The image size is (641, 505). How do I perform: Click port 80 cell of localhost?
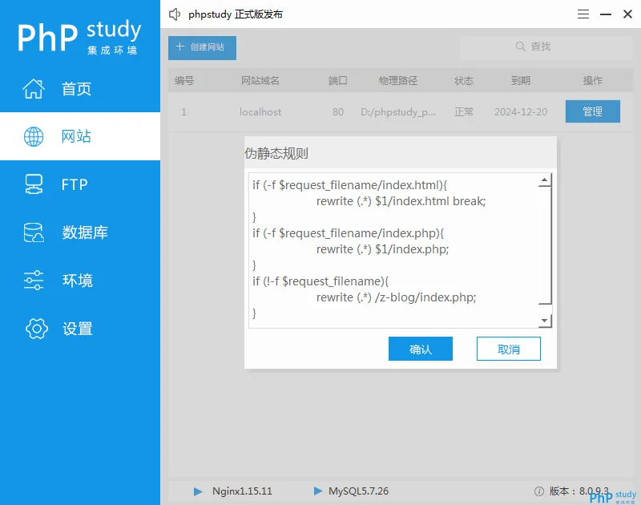click(x=338, y=111)
